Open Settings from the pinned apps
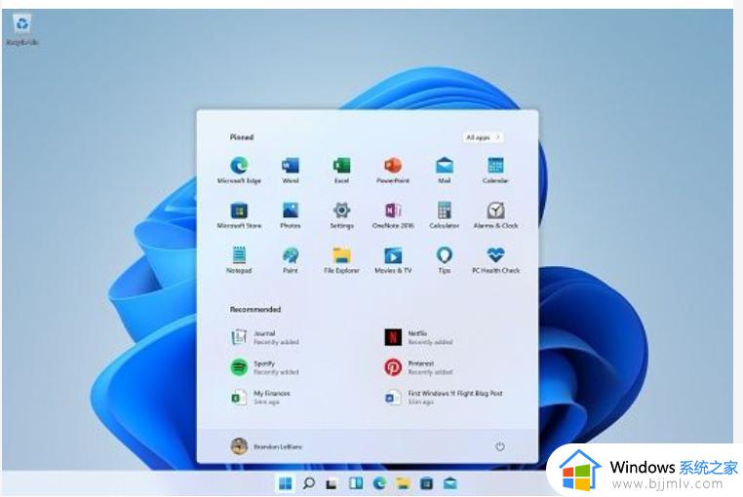This screenshot has height=497, width=743. pos(341,215)
